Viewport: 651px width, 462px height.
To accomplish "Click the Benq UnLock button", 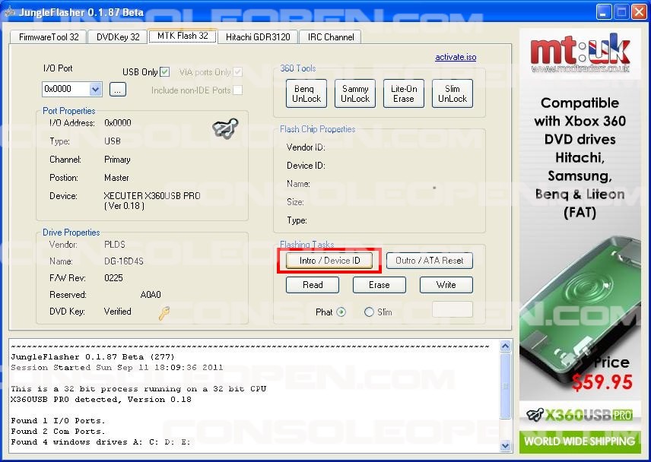I will click(306, 93).
